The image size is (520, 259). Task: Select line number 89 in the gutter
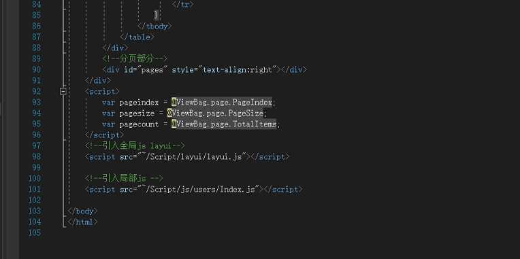pos(37,59)
